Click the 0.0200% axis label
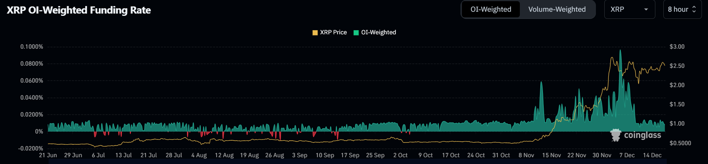Viewport: 708px width, 164px height. (32, 115)
